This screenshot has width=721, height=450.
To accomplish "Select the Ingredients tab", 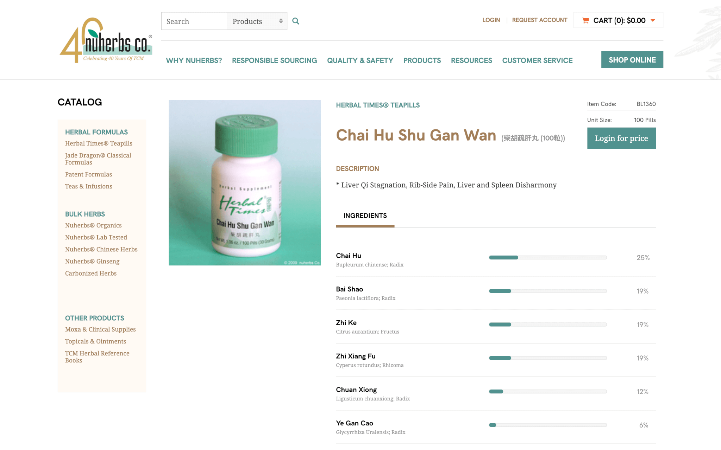I will click(365, 216).
